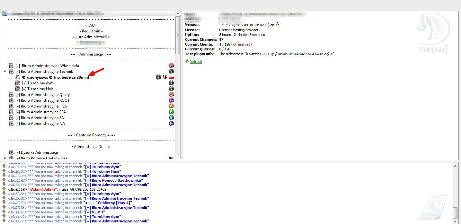Select the Biuro Administracyjne SA channel
Image resolution: width=461 pixels, height=224 pixels.
tap(42, 118)
